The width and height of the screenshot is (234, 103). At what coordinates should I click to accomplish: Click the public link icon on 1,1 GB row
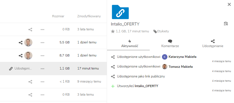pyautogui.click(x=11, y=69)
